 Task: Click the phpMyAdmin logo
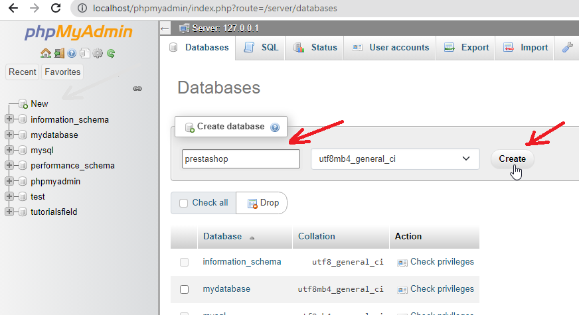tap(78, 32)
